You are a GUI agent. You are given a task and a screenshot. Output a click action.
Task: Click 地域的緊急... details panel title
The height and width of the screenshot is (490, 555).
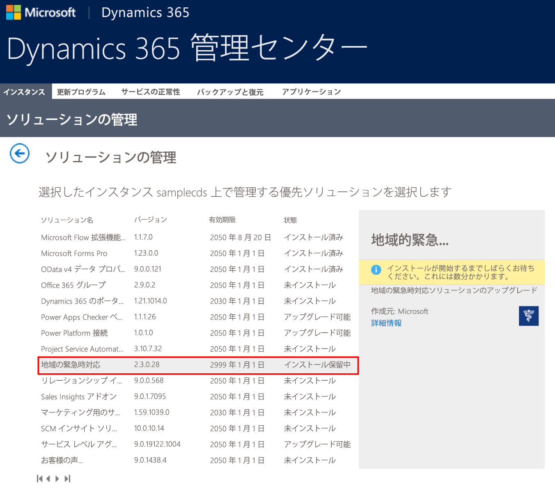coord(410,239)
